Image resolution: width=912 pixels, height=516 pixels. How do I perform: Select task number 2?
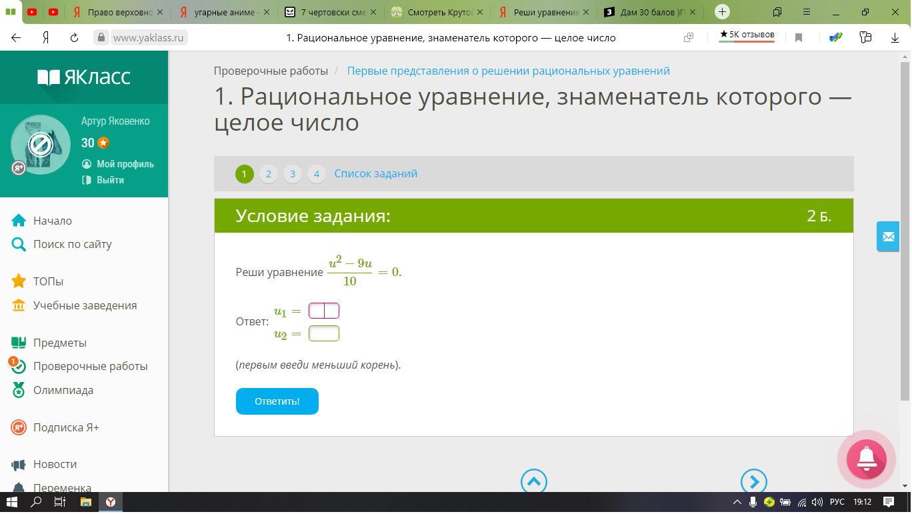[268, 174]
